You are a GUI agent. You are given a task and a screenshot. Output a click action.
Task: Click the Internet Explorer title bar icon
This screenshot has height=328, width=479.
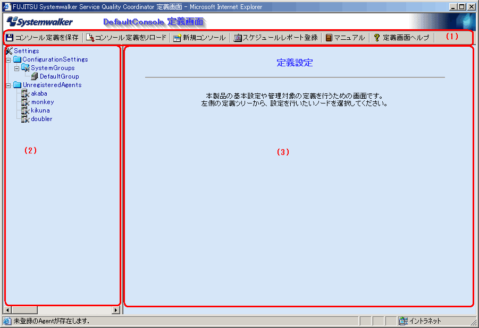click(x=7, y=6)
